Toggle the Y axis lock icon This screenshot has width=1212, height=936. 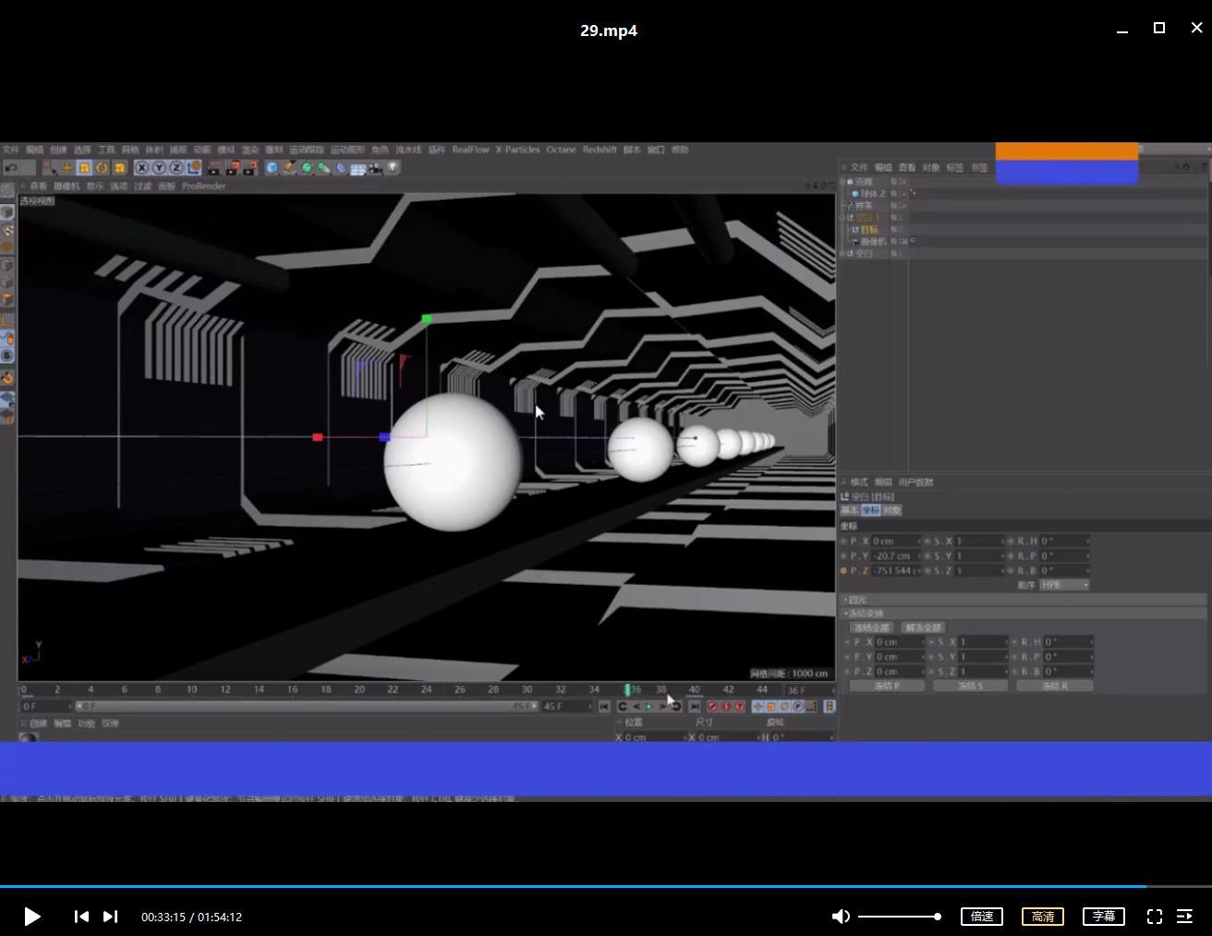[159, 168]
